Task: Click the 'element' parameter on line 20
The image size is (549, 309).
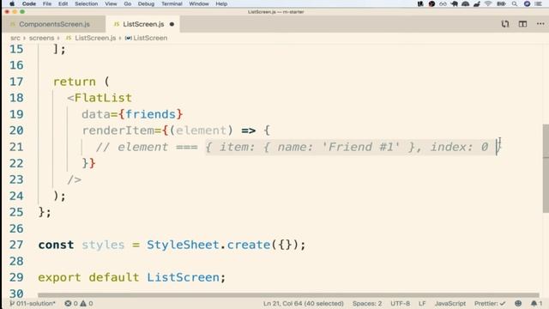Action: [x=201, y=130]
